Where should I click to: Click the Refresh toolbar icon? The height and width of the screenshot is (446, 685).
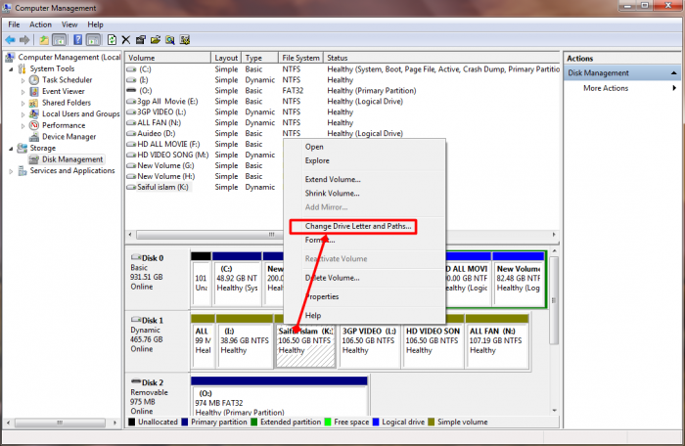[112, 40]
